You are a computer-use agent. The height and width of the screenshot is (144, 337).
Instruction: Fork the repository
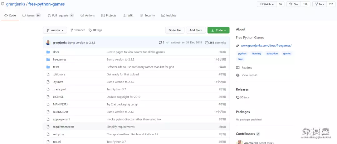pos(319,4)
